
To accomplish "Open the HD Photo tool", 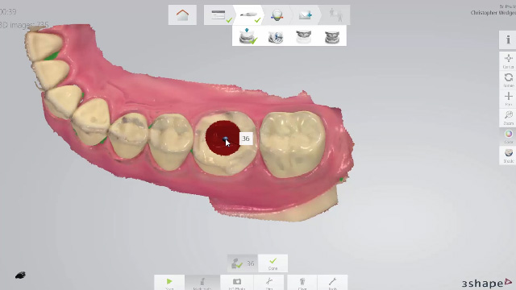I will 236,283.
